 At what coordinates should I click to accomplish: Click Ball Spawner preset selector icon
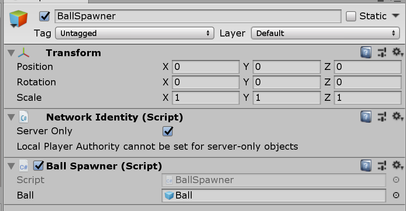[x=382, y=166]
